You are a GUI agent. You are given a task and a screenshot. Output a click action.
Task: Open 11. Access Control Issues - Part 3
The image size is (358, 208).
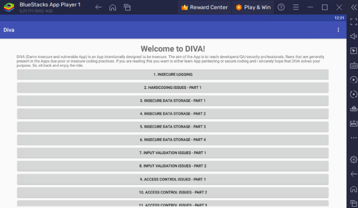click(x=173, y=204)
